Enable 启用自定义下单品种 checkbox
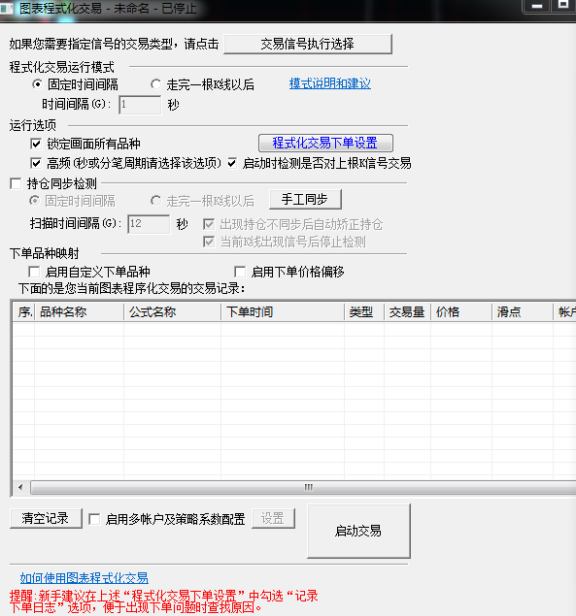The image size is (576, 616). (x=34, y=272)
